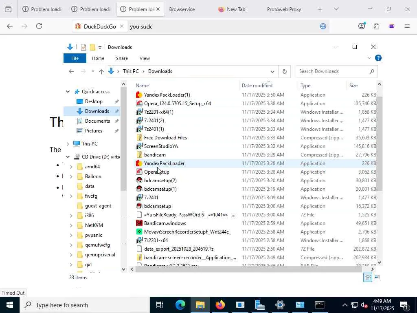Click the YandexPackLoader(1) application icon
The height and width of the screenshot is (313, 417).
(x=139, y=95)
